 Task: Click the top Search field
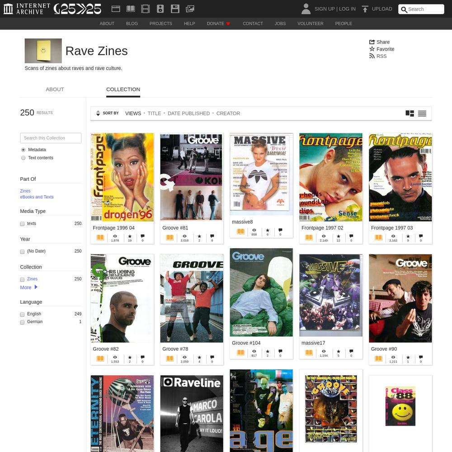pos(421,9)
